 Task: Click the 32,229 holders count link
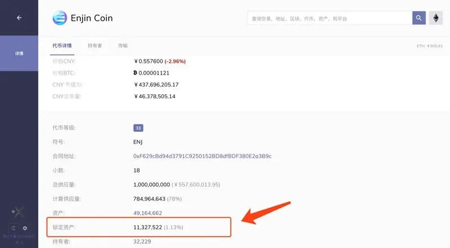[x=142, y=242]
